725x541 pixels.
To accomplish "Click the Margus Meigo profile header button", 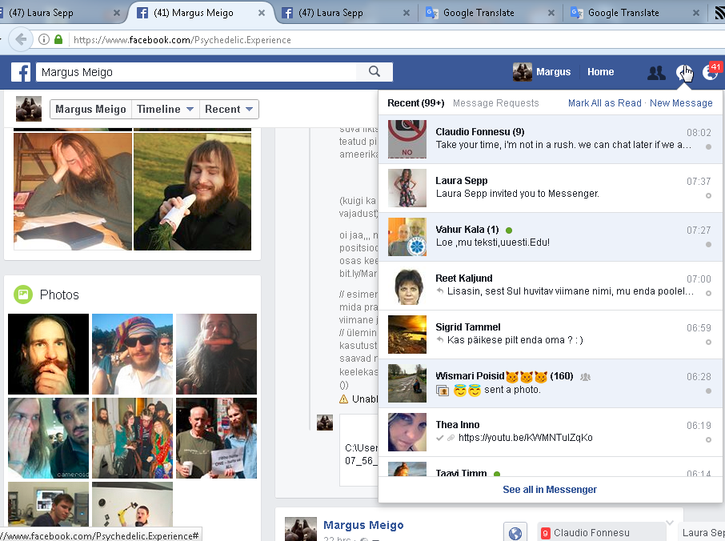I will [x=90, y=109].
